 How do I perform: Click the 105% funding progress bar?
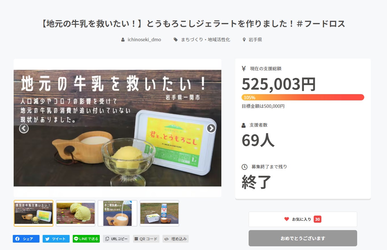pyautogui.click(x=303, y=97)
